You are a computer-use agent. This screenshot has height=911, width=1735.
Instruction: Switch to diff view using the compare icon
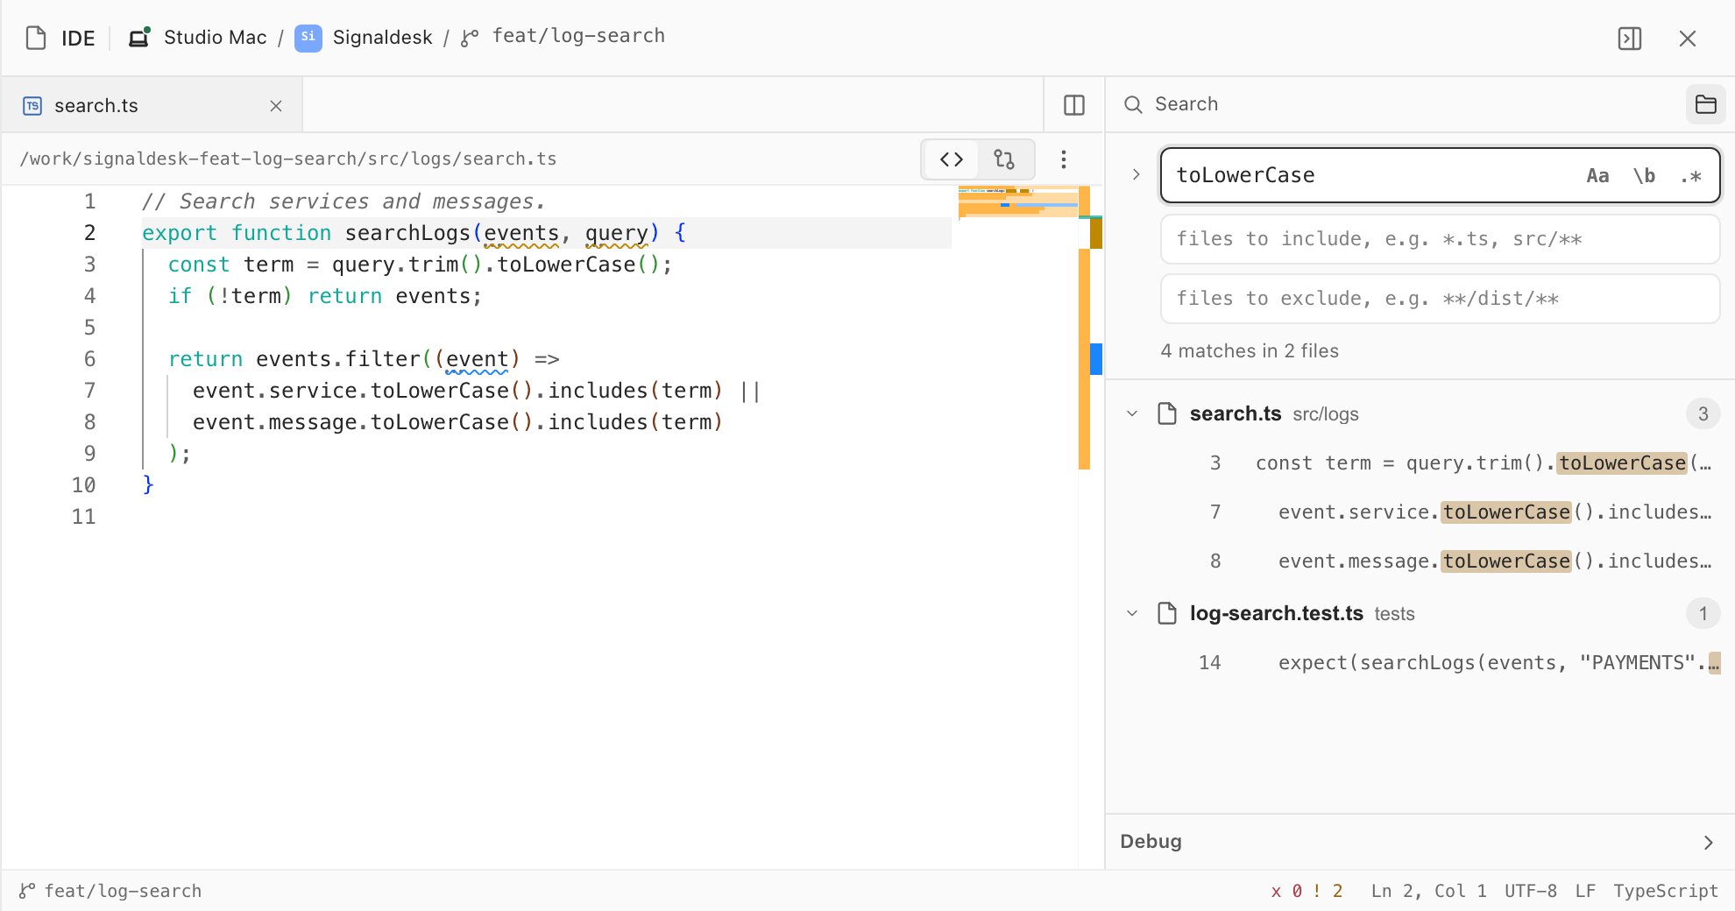pyautogui.click(x=1004, y=159)
